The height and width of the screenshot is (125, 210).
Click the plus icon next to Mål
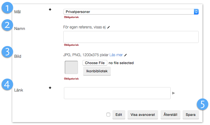[x=50, y=9]
